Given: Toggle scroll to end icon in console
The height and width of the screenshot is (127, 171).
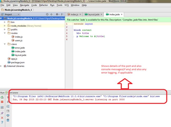Looking at the screenshot, I should pos(8,111).
